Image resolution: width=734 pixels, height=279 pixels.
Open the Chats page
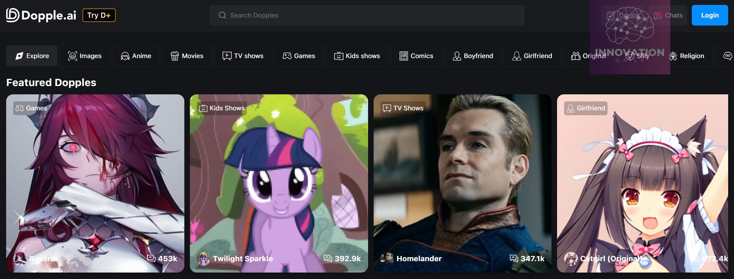pos(668,15)
